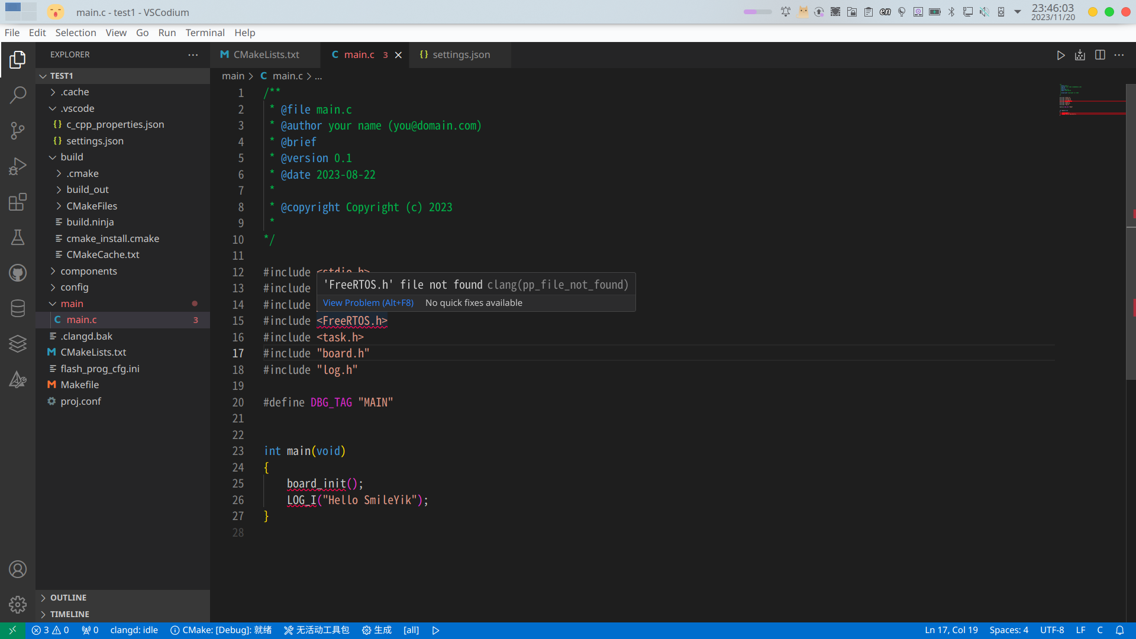Open the Testing flask icon view
The width and height of the screenshot is (1136, 639).
(18, 237)
